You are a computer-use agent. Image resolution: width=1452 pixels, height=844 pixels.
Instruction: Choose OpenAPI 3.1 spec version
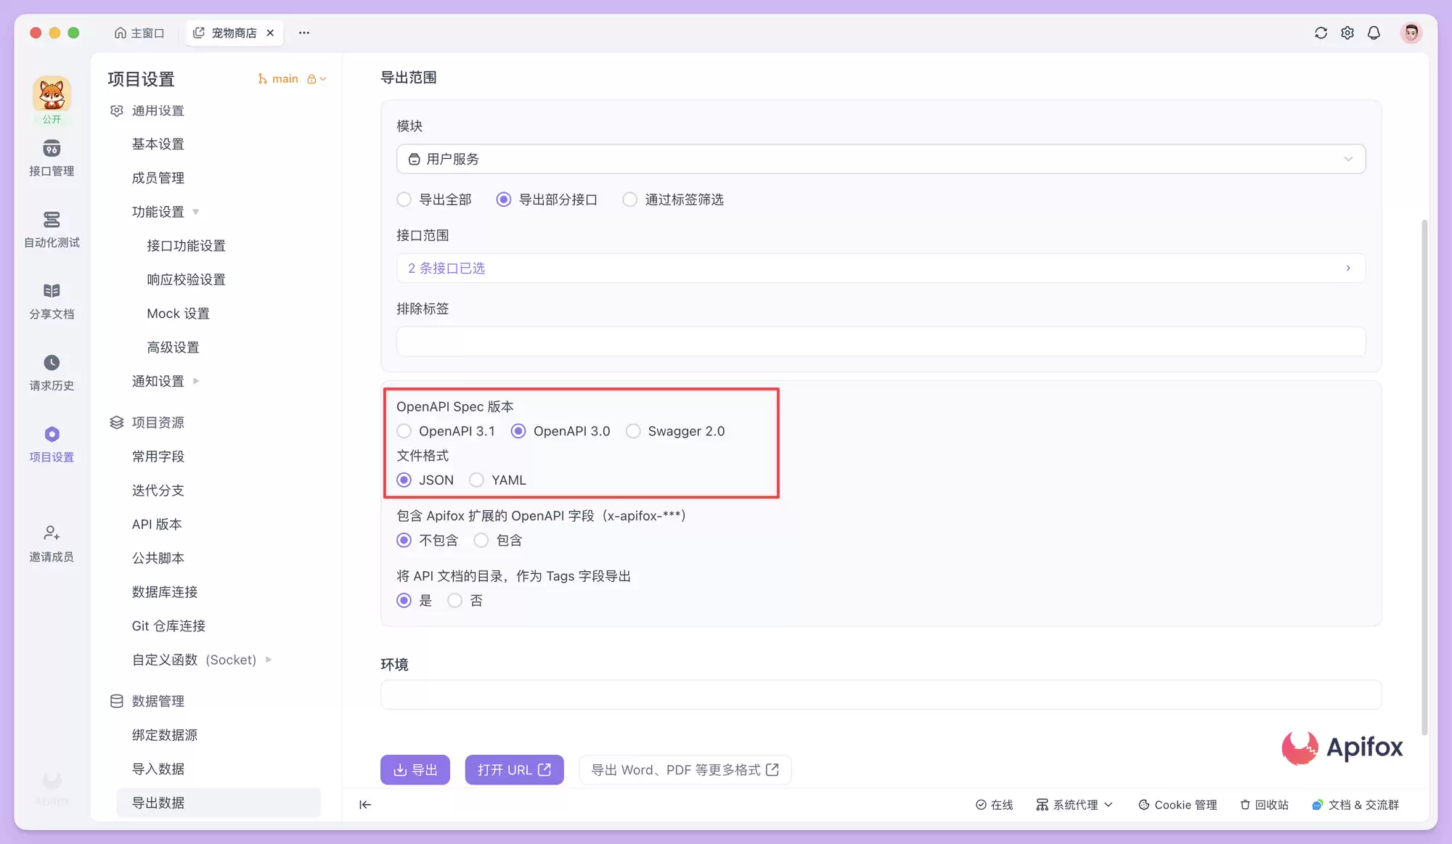pyautogui.click(x=404, y=431)
